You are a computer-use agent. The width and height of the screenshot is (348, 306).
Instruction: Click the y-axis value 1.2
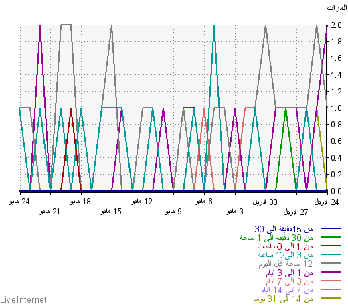click(336, 92)
